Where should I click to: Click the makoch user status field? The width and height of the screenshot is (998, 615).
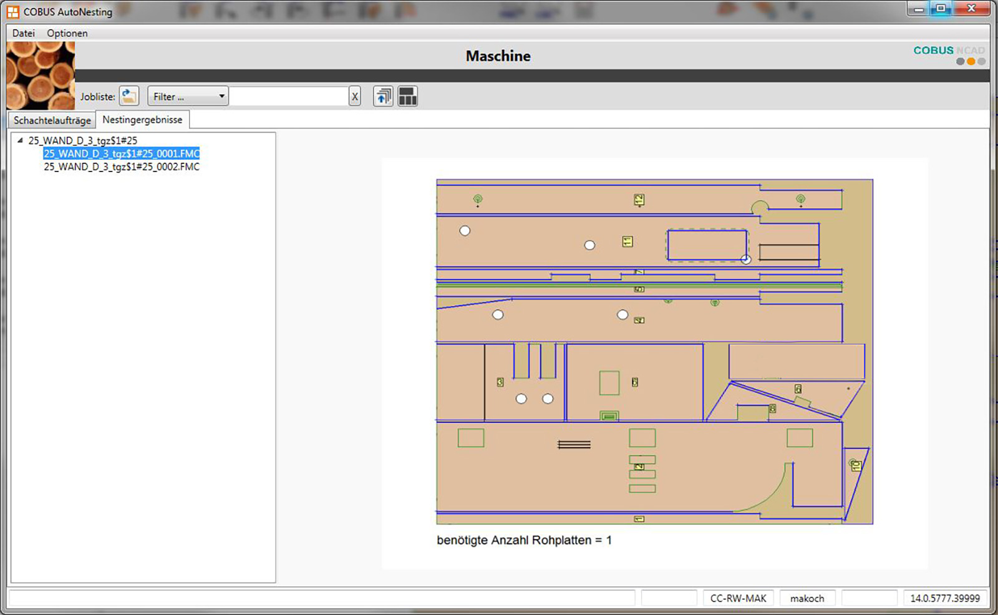(x=807, y=598)
